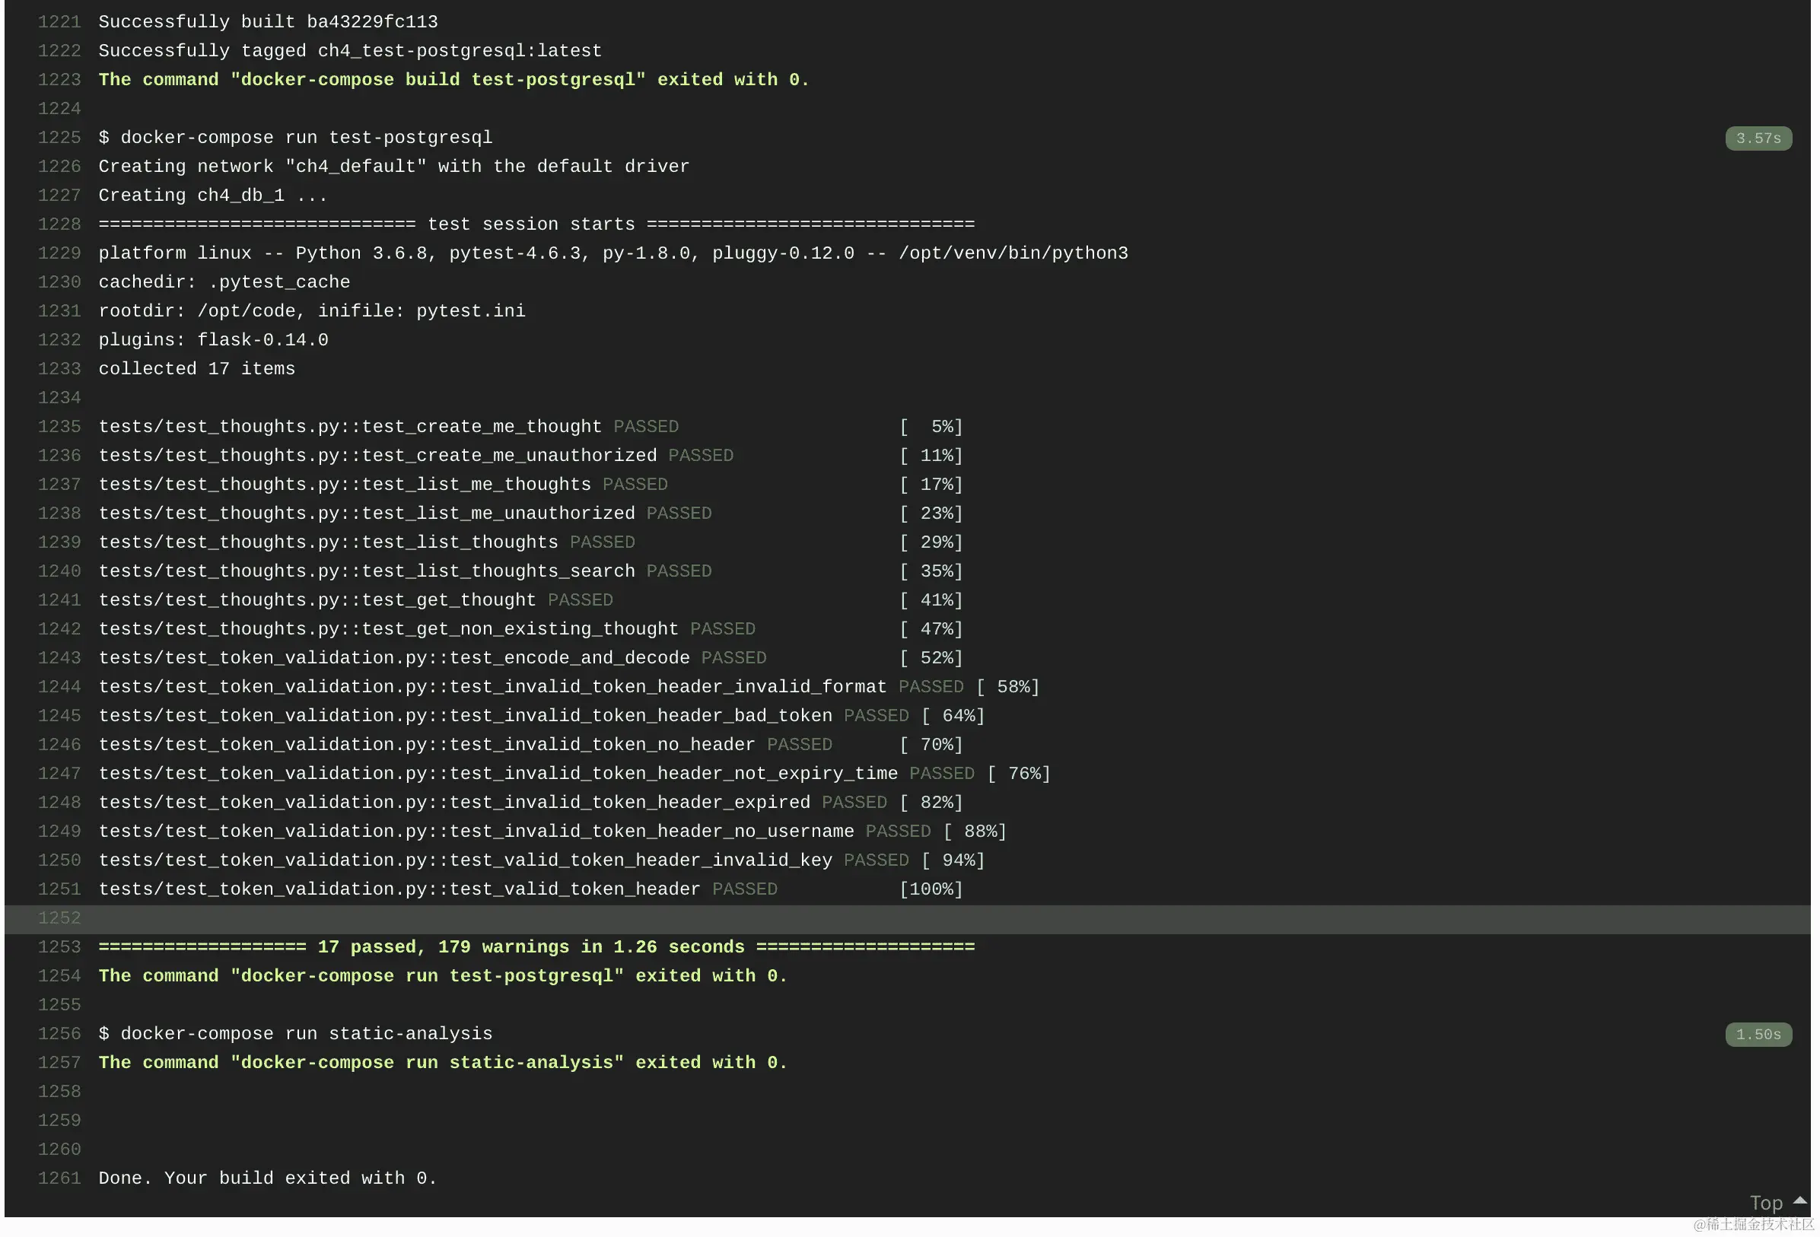Select line number 1225

(x=59, y=138)
